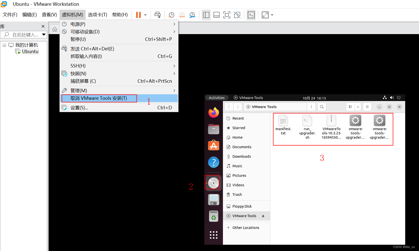Viewport: 419px width, 251px height.
Task: Click Ubuntu power menu icon
Action: click(399, 98)
